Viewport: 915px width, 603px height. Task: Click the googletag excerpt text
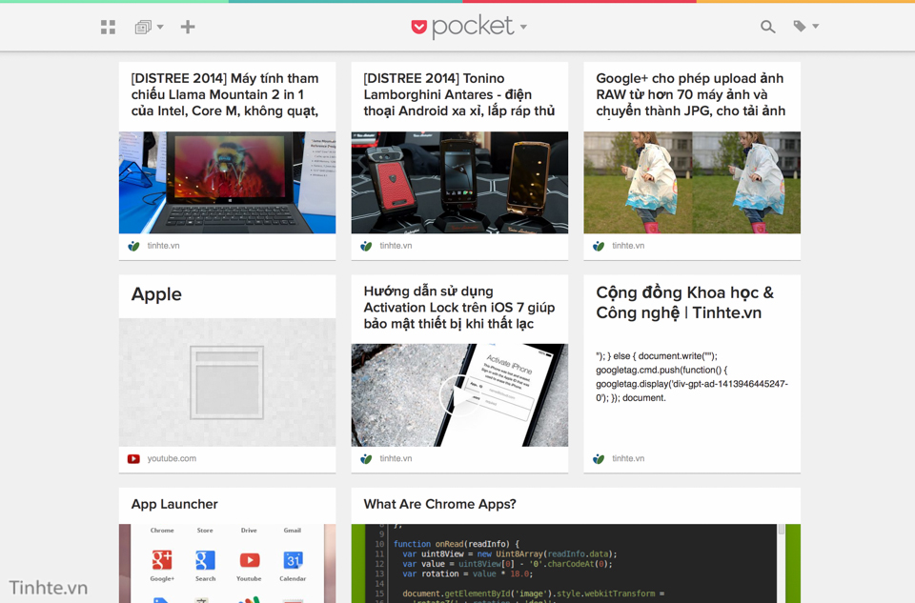pyautogui.click(x=692, y=377)
